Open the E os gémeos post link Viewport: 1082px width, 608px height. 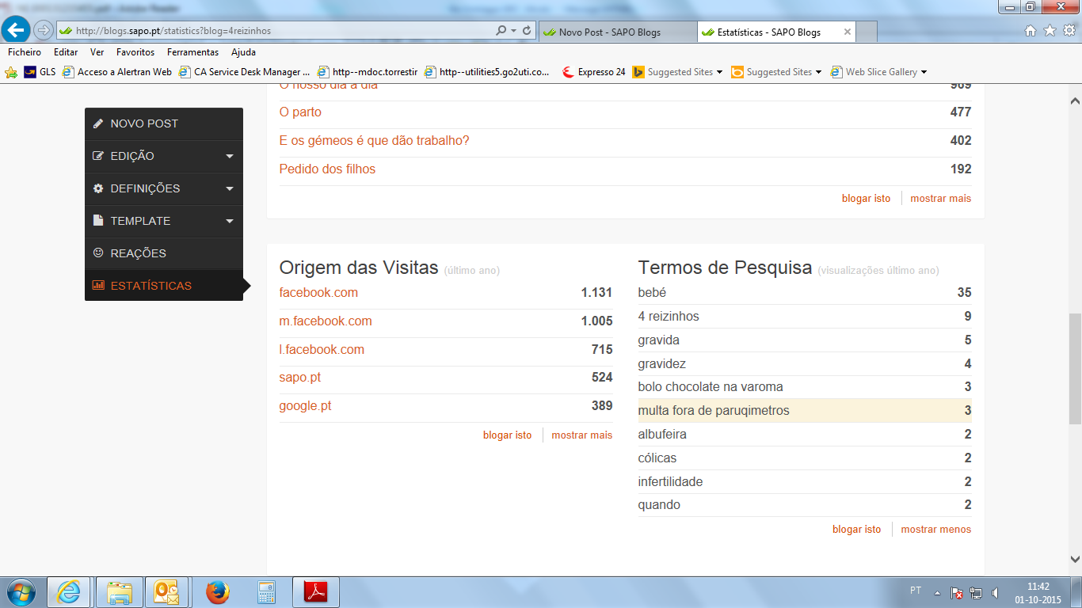pos(374,141)
